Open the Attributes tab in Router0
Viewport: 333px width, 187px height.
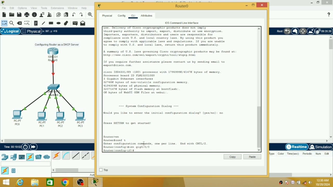pos(146,16)
